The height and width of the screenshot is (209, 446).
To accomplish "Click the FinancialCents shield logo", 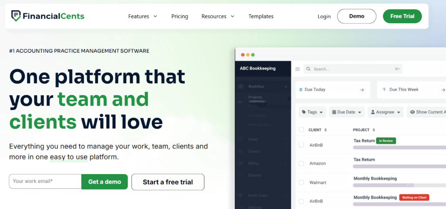I will point(16,16).
